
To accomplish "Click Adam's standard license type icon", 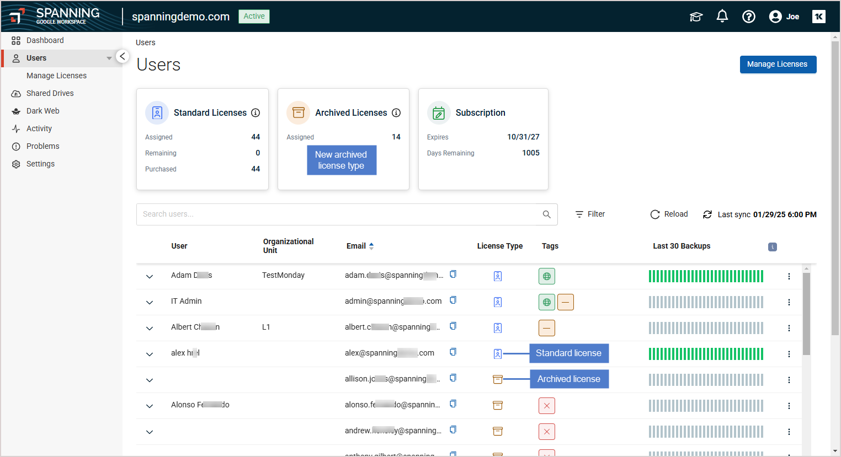I will 498,276.
